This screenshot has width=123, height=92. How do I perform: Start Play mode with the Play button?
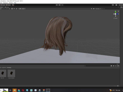click(x=57, y=5)
